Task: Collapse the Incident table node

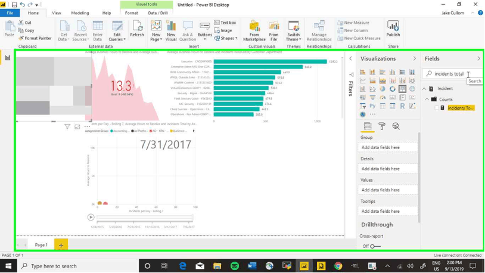Action: pyautogui.click(x=424, y=89)
